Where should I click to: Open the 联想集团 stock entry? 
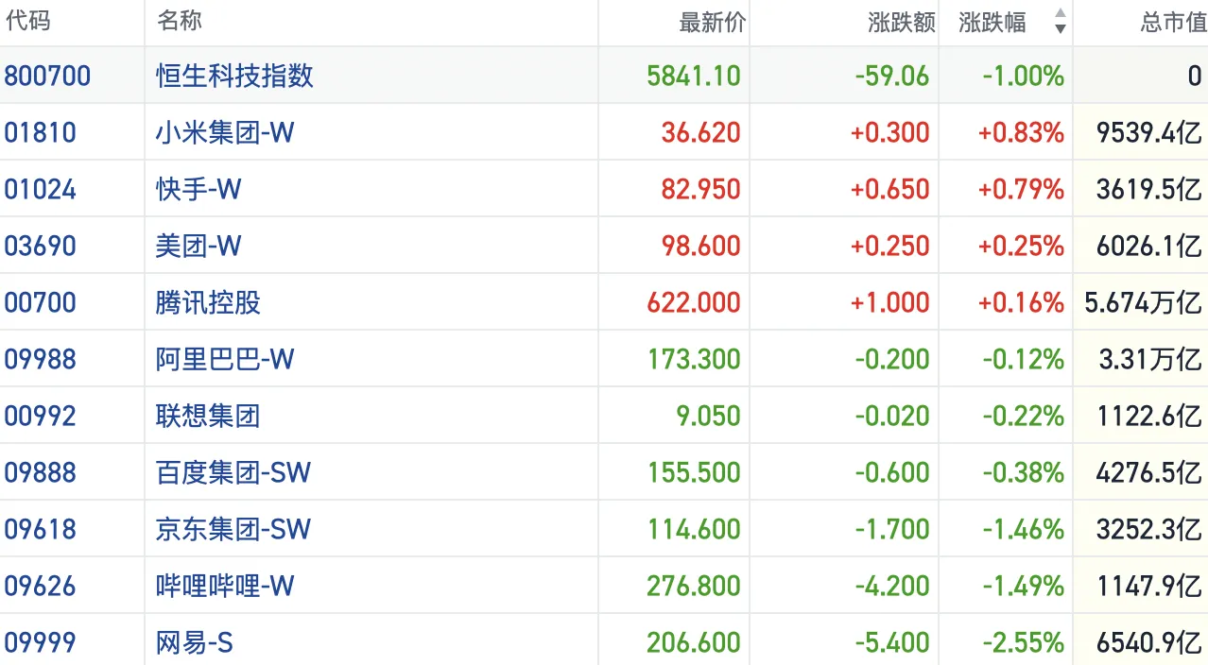coord(208,416)
